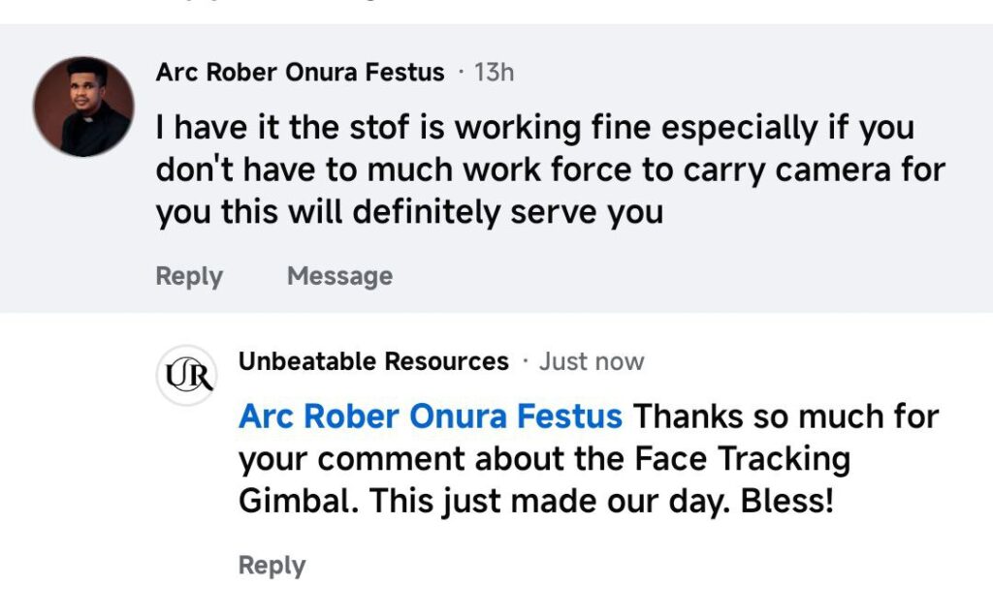Click the Just now timestamp
This screenshot has width=993, height=616.
click(592, 362)
